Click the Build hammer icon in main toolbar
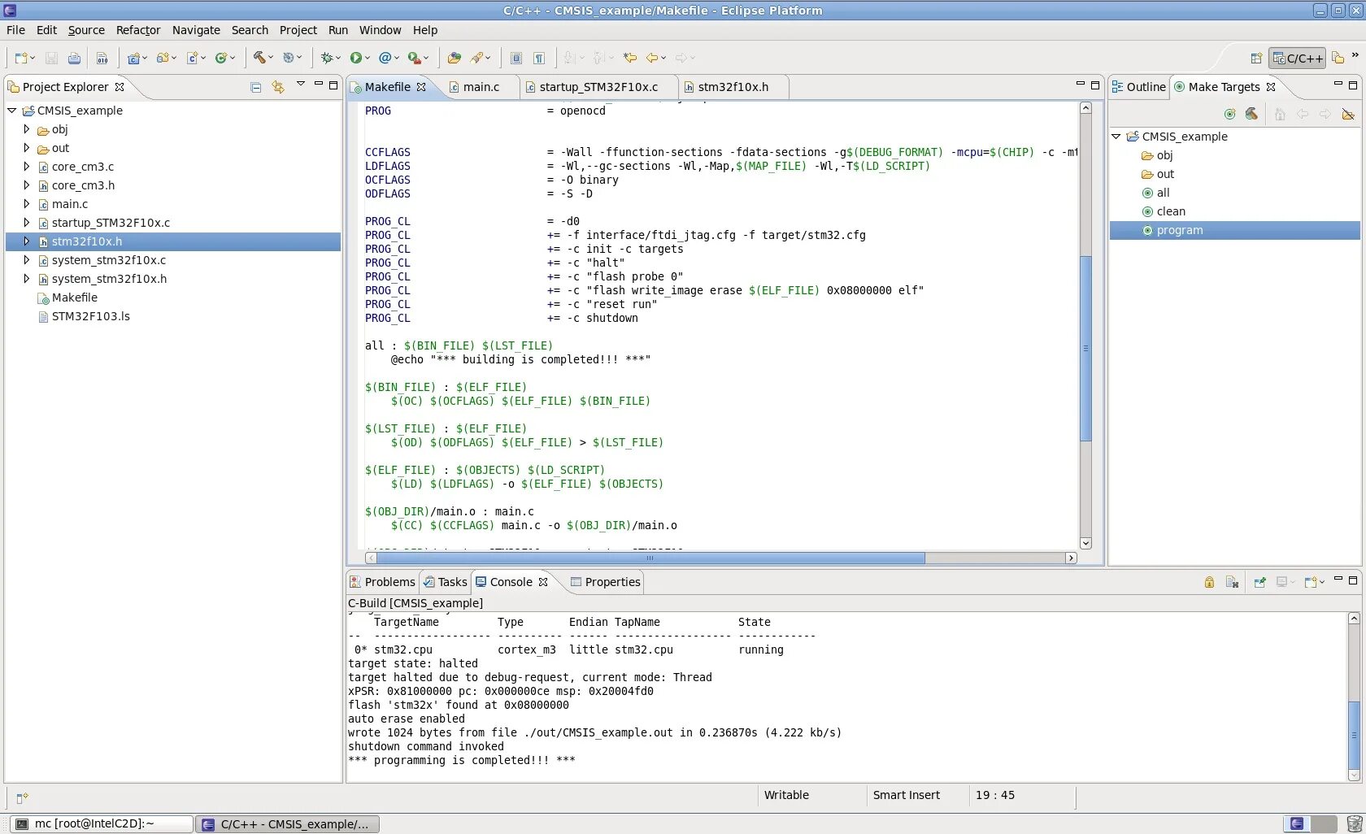Image resolution: width=1366 pixels, height=834 pixels. pyautogui.click(x=259, y=58)
